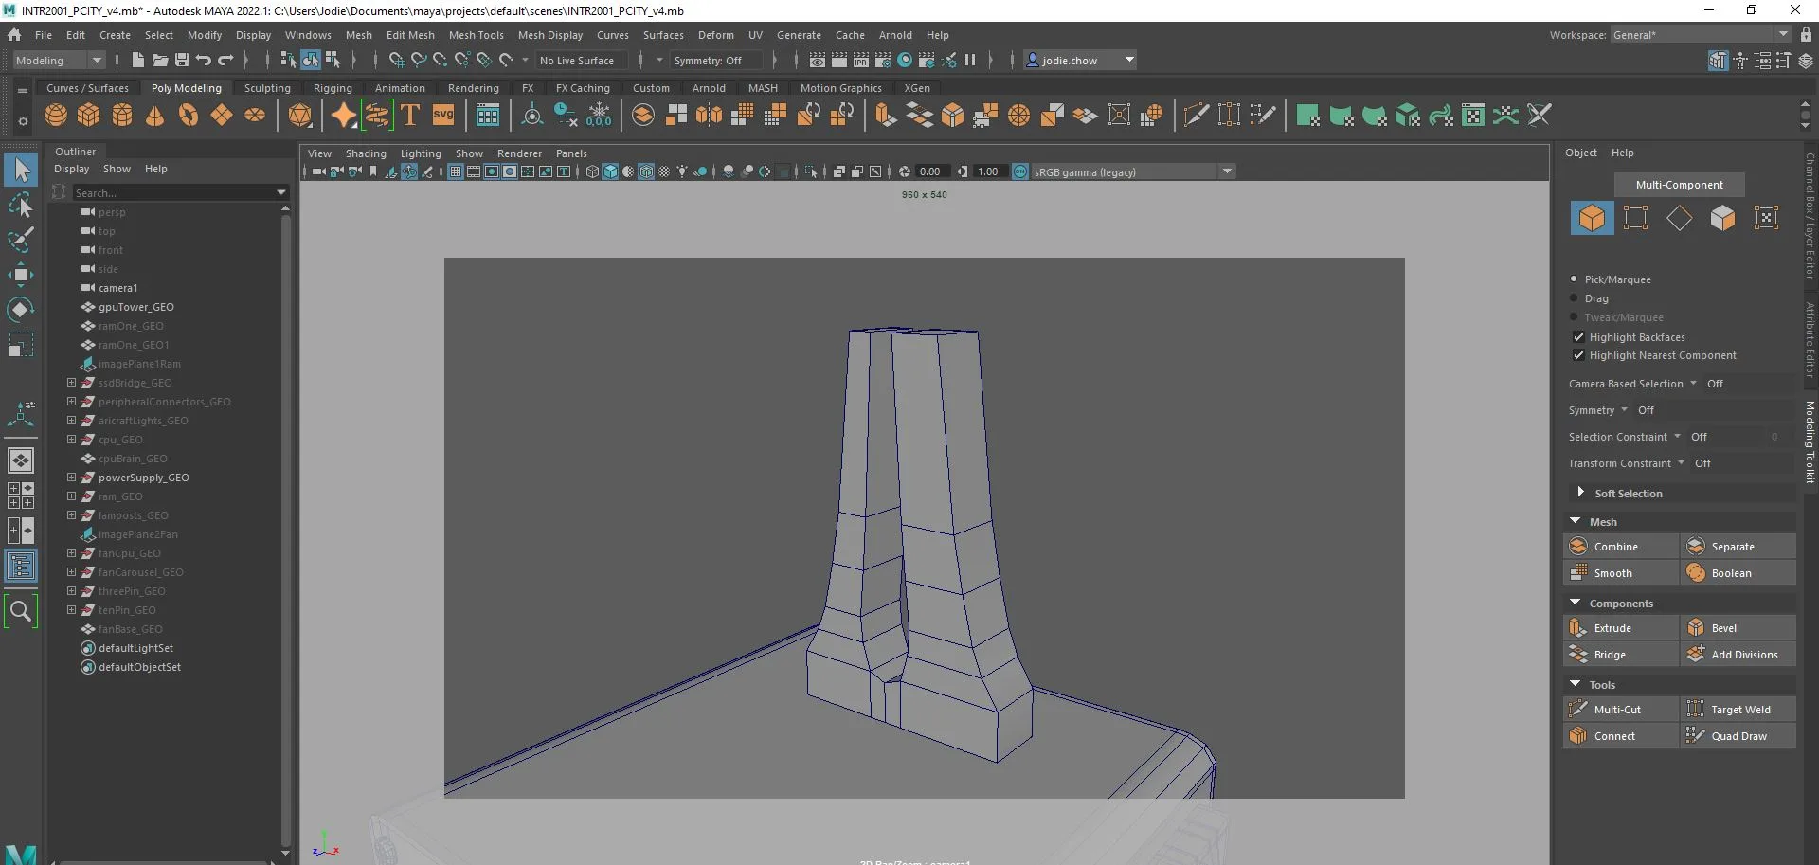The width and height of the screenshot is (1819, 865).
Task: Select Tweak/Marquee radio option
Action: tap(1575, 317)
